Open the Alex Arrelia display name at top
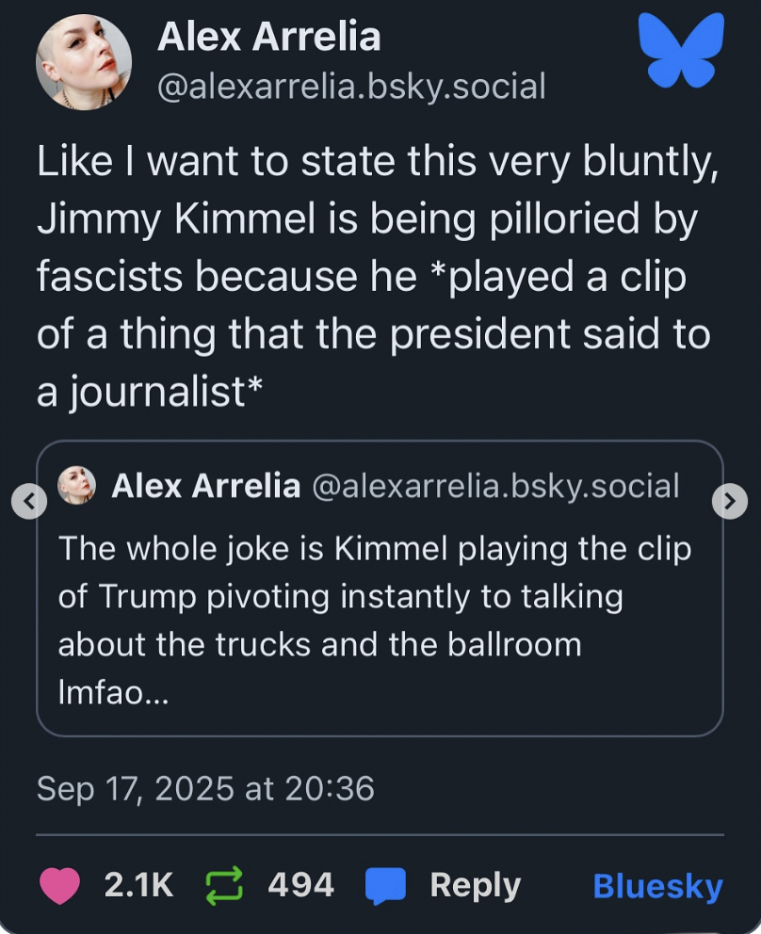 point(268,38)
